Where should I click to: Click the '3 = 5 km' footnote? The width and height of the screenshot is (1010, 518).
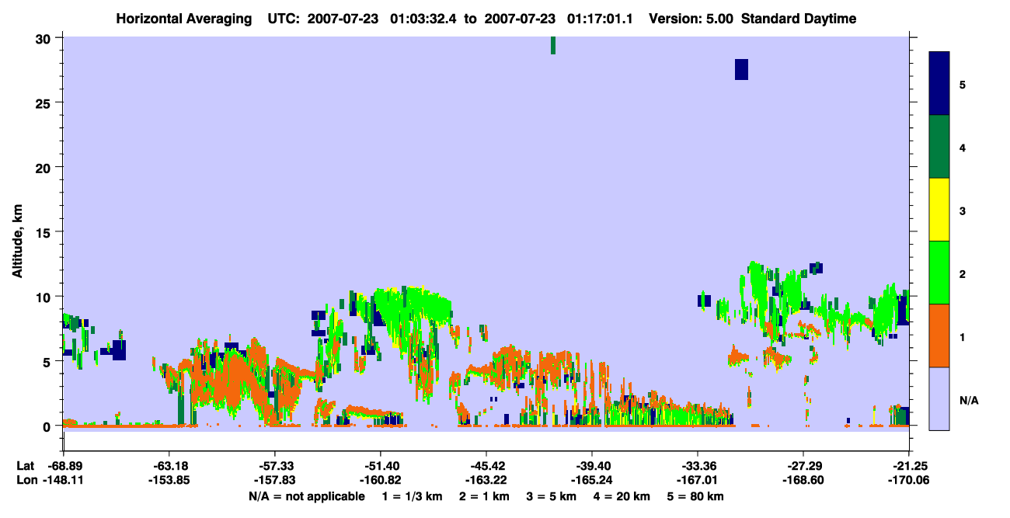click(554, 496)
